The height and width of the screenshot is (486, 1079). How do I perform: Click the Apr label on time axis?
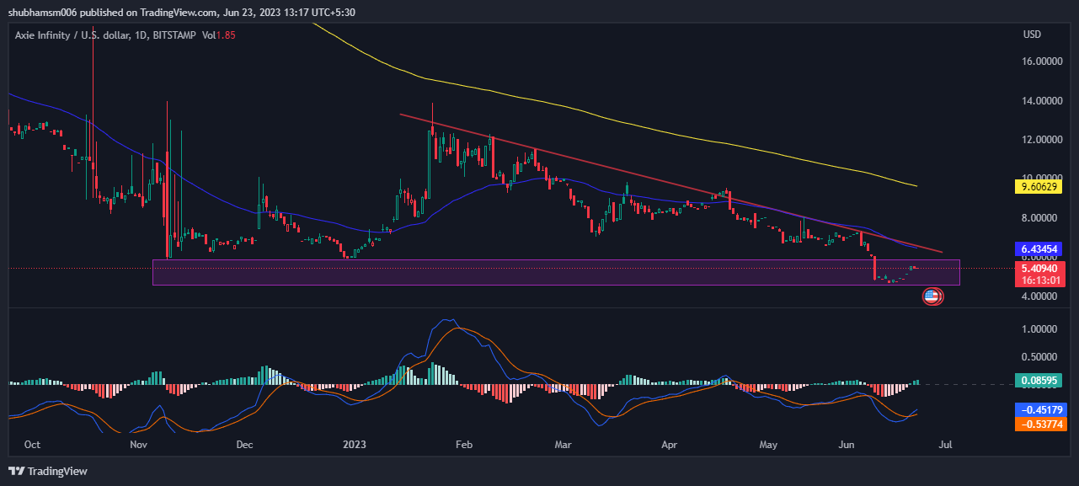(x=670, y=443)
